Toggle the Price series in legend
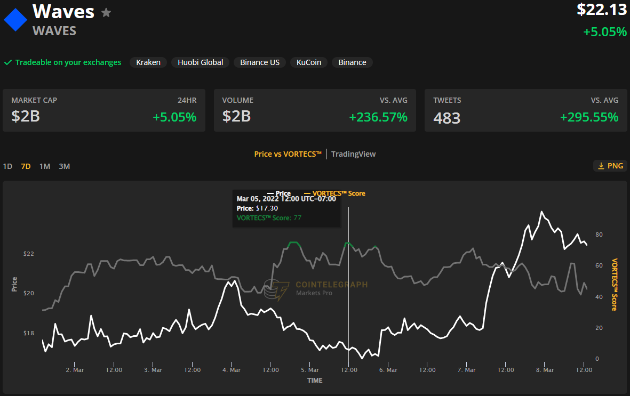 click(280, 193)
